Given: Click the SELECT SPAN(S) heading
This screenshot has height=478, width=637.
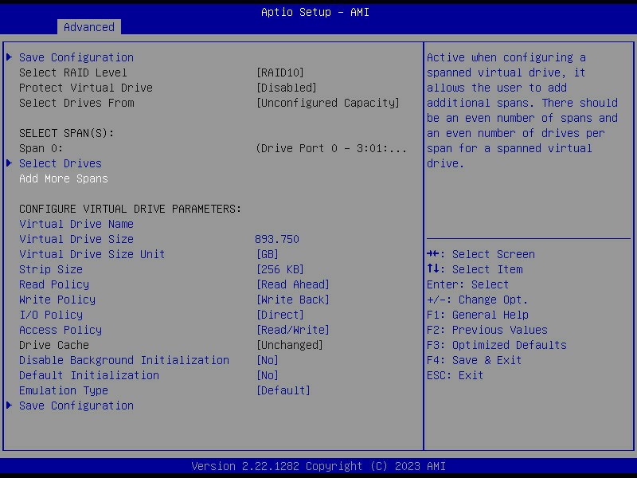Looking at the screenshot, I should click(67, 133).
